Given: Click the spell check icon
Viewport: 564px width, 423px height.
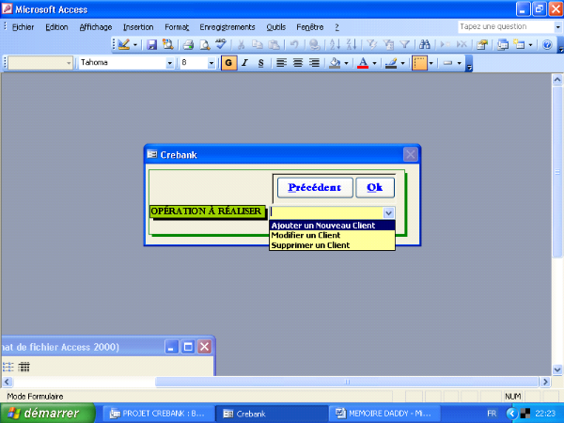Looking at the screenshot, I should point(221,44).
